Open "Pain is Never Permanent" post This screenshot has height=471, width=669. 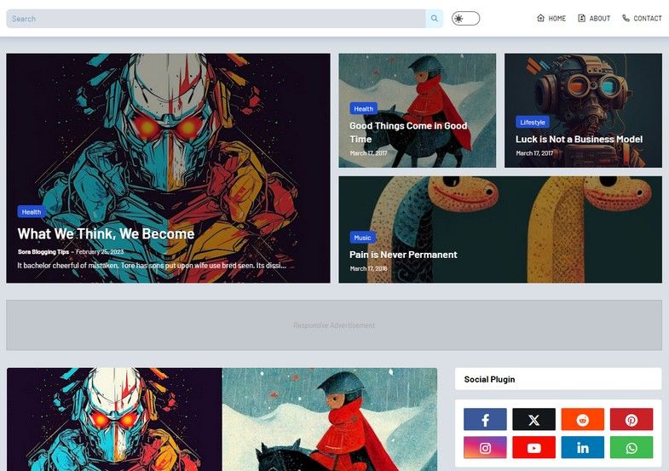click(x=403, y=255)
